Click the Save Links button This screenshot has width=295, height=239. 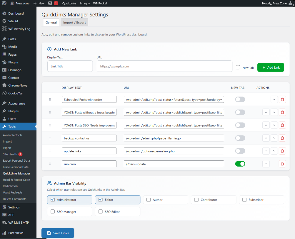tap(58, 233)
